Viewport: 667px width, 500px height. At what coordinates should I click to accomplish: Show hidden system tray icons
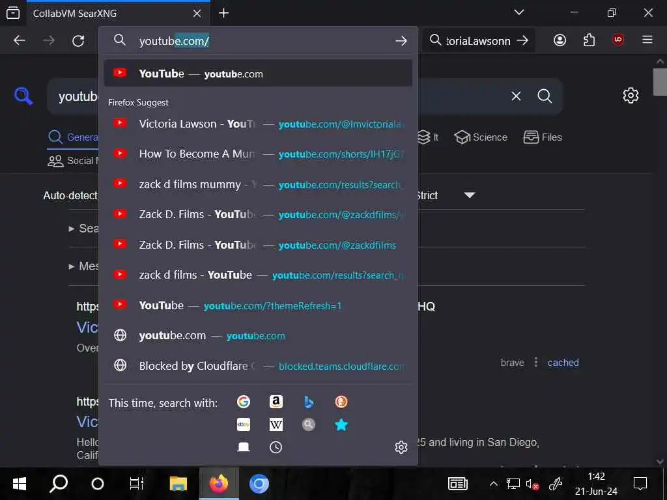pyautogui.click(x=494, y=484)
